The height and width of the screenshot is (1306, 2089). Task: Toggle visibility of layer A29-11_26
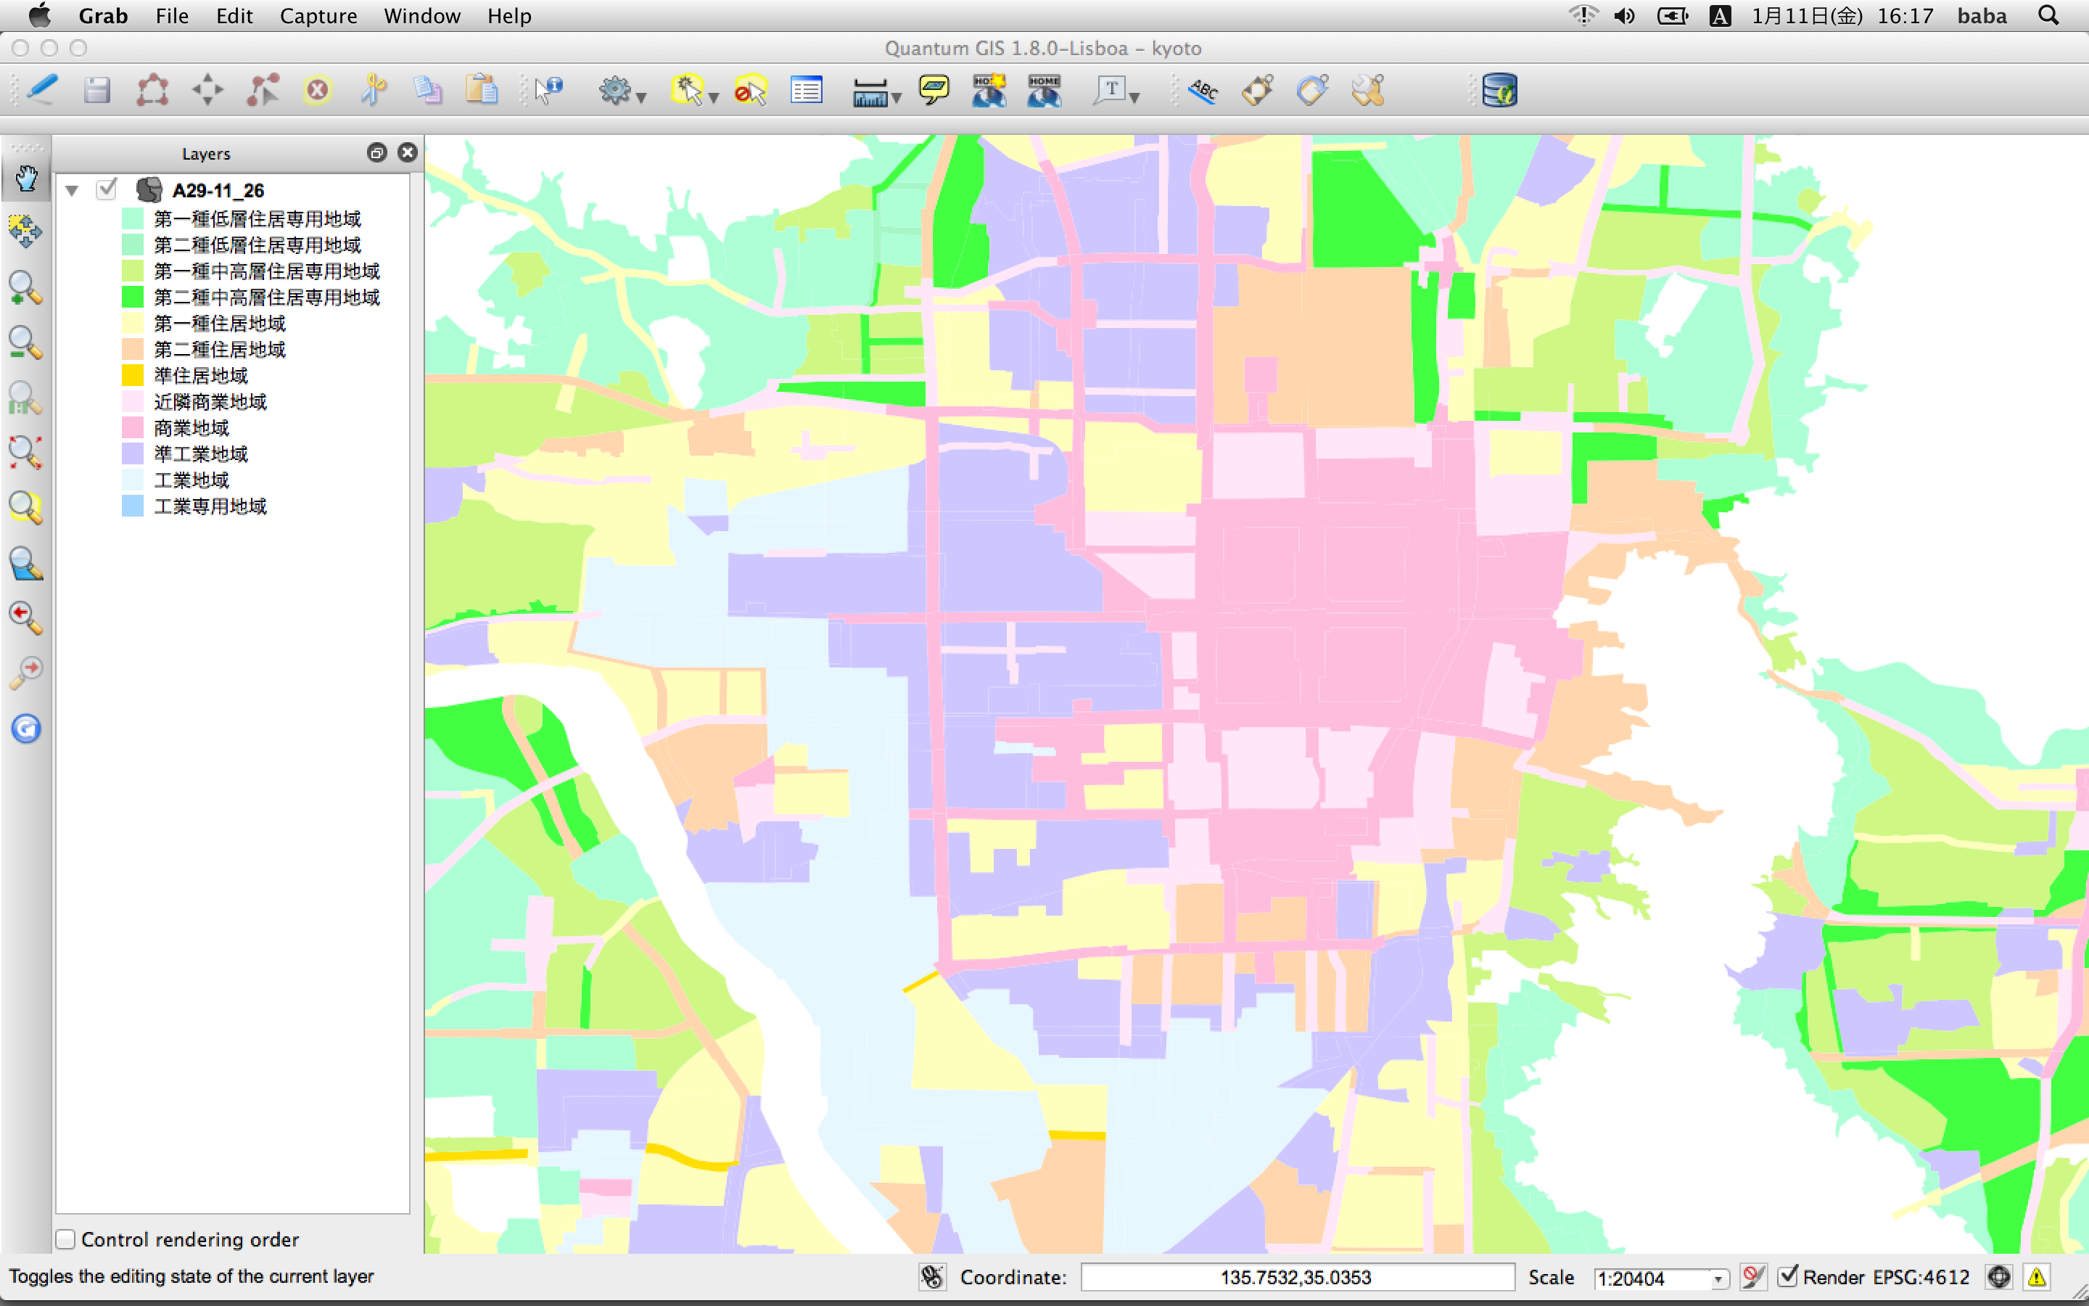pos(106,189)
